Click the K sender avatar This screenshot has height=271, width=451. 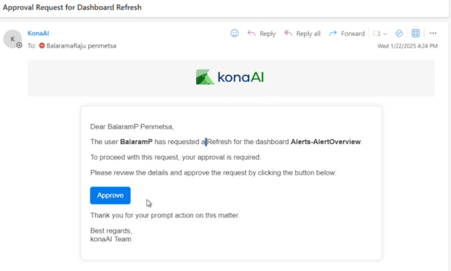tap(12, 39)
